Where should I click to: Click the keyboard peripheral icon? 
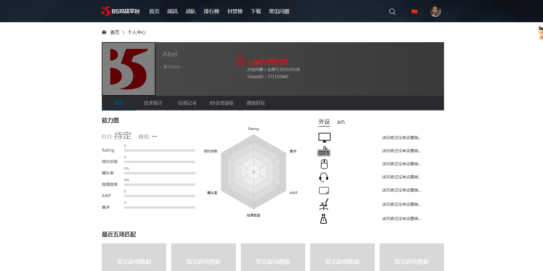click(324, 152)
